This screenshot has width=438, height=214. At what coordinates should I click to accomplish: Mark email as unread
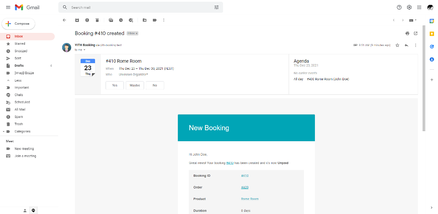coord(111,20)
